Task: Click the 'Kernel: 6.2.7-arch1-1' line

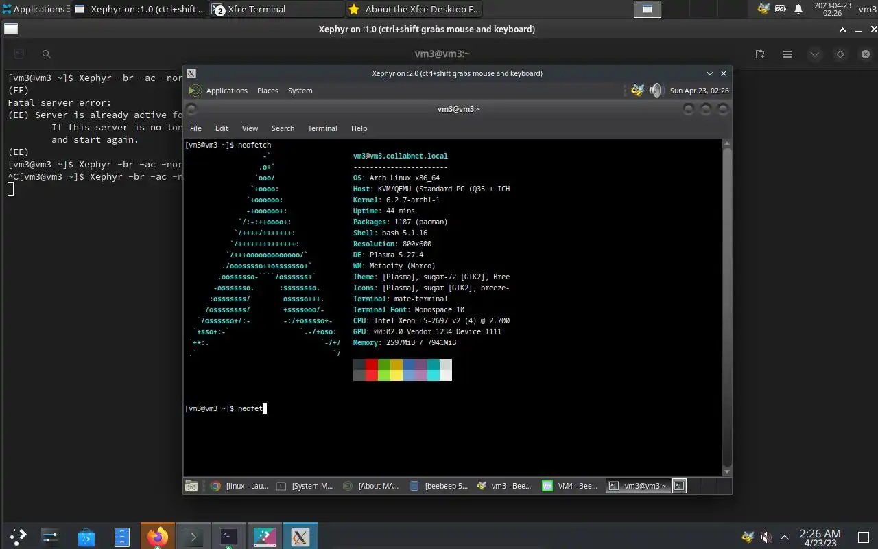Action: pyautogui.click(x=396, y=200)
